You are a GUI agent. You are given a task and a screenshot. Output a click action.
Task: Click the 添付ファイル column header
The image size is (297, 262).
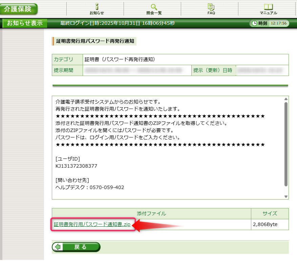151,213
